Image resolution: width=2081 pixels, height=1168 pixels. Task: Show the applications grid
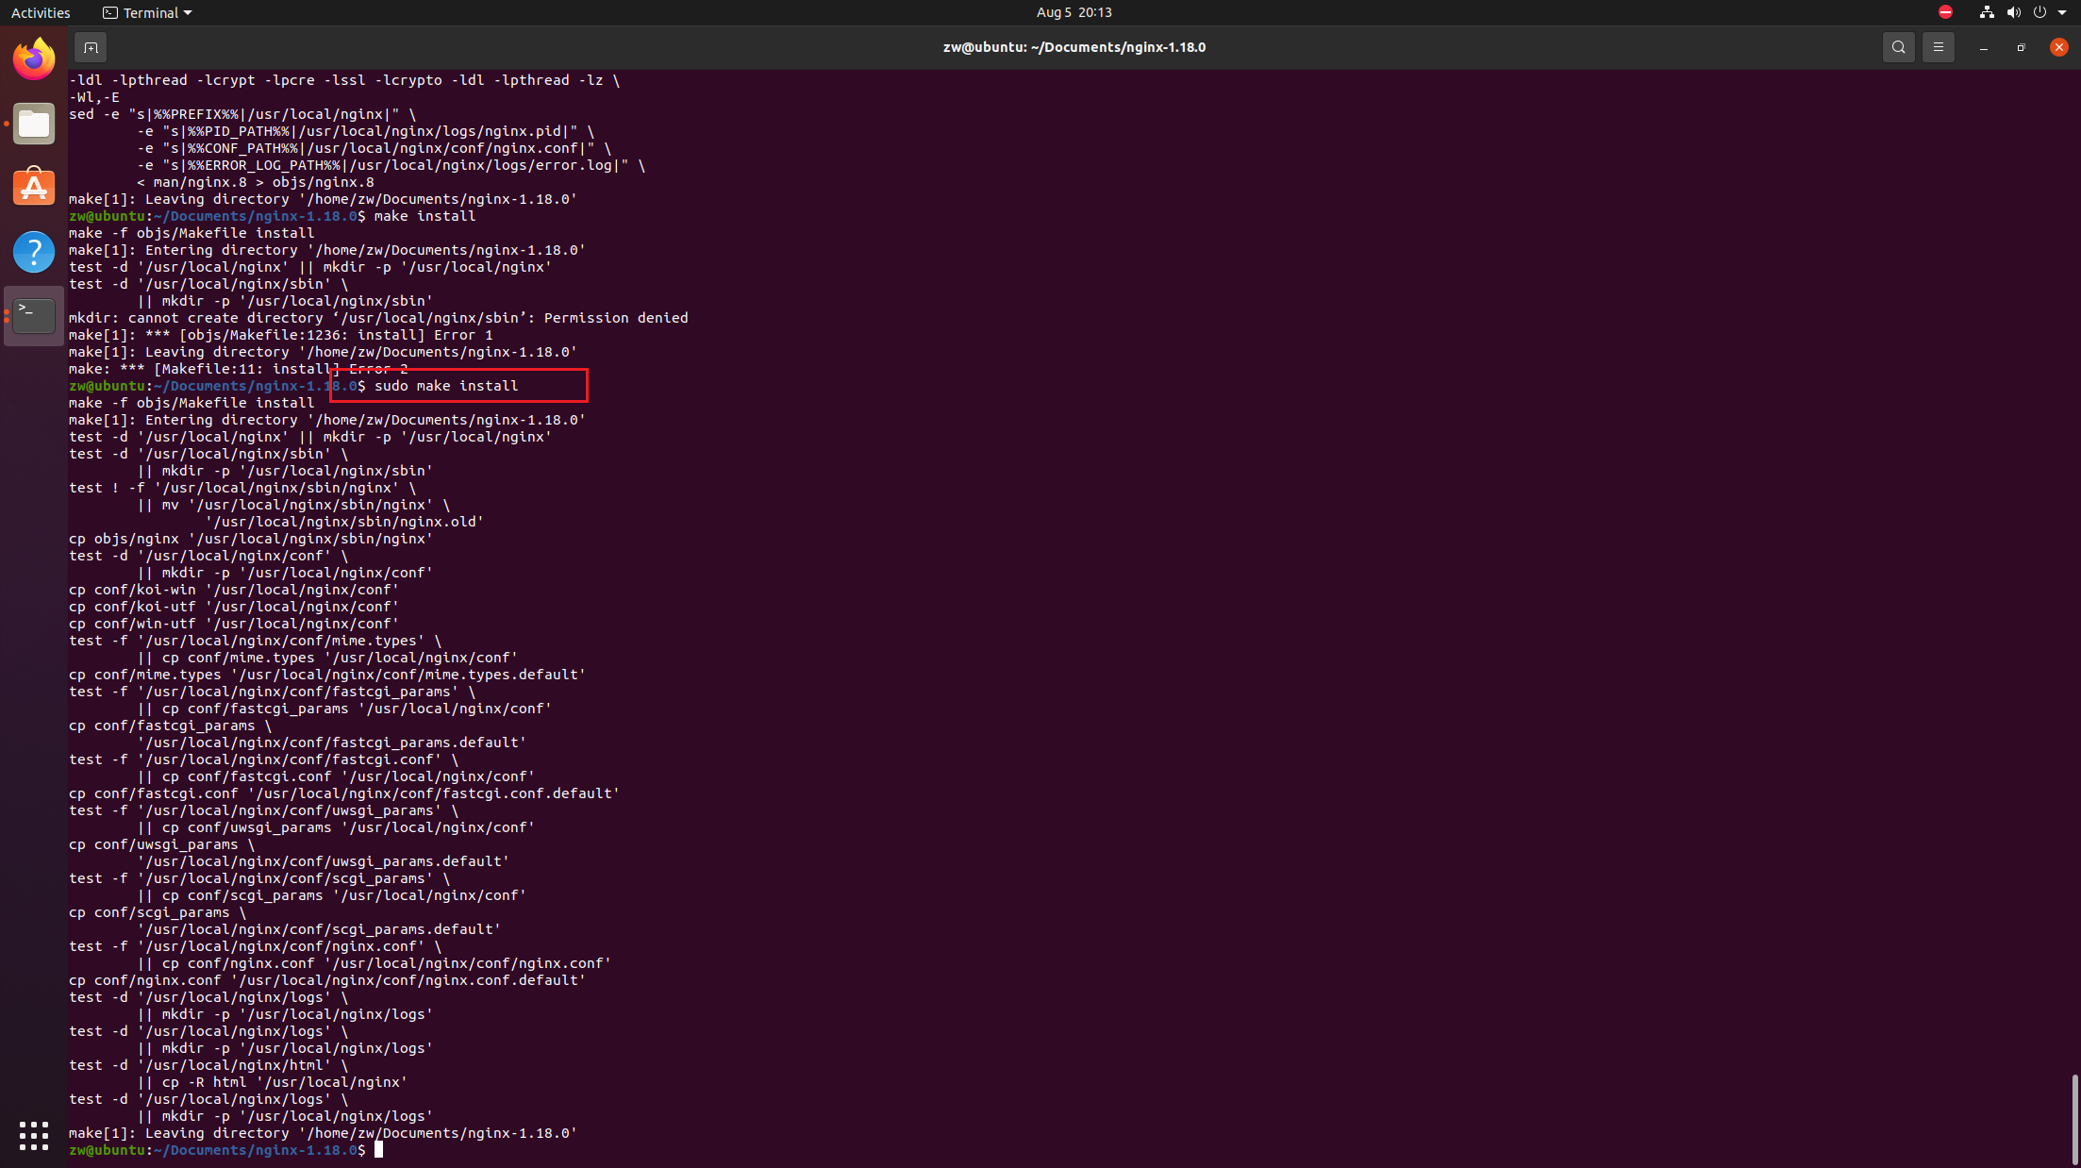point(34,1135)
